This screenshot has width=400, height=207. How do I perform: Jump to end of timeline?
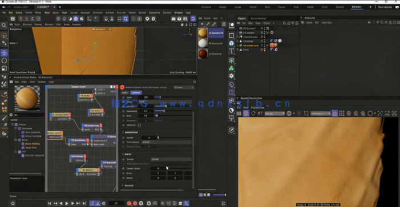point(84,203)
